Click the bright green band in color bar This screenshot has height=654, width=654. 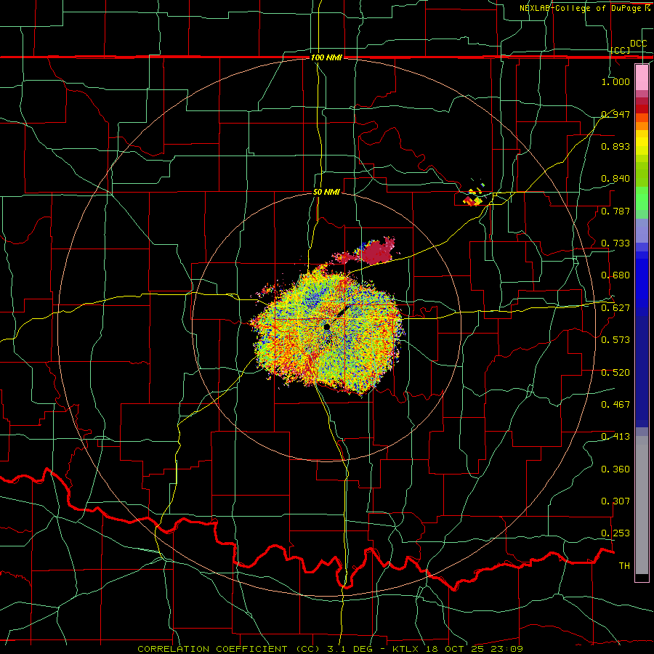tap(642, 198)
